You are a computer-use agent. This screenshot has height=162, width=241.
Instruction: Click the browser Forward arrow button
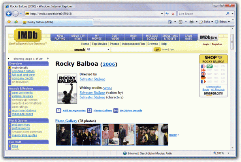(15, 14)
